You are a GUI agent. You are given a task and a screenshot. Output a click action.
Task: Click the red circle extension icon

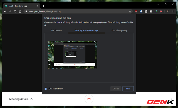[161, 11]
